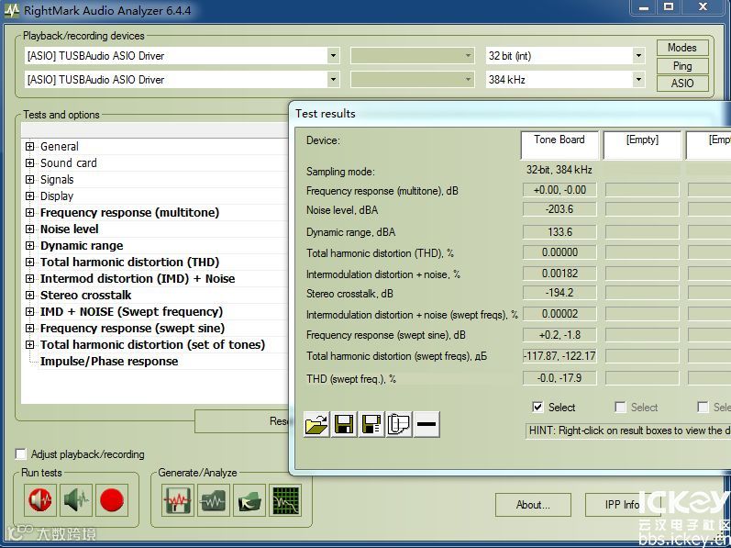Image resolution: width=731 pixels, height=548 pixels.
Task: Check Adjust playback/recording checkbox
Action: (21, 453)
